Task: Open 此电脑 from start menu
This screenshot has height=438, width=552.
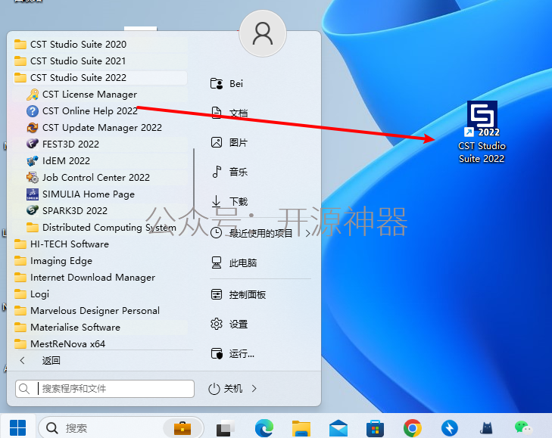Action: point(233,262)
